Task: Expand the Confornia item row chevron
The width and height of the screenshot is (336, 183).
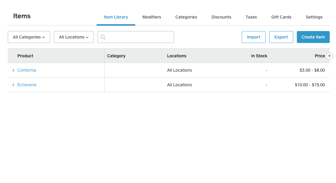Action: [x=13, y=70]
